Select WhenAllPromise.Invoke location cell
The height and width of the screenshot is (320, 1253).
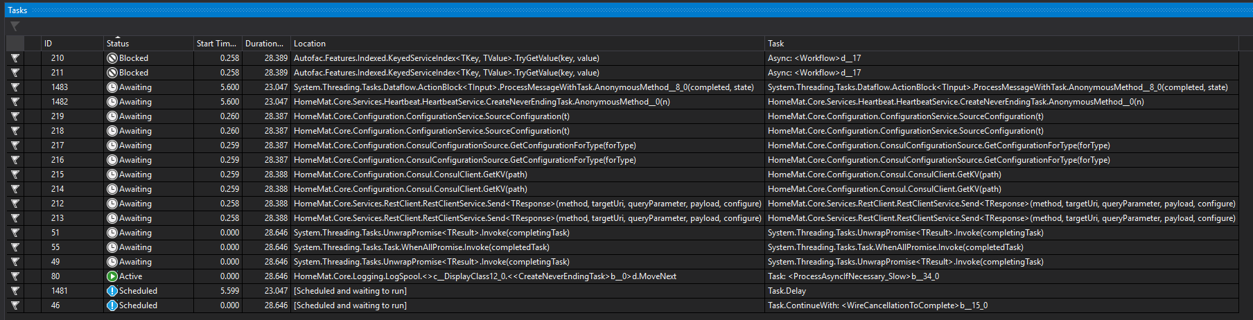[x=527, y=247]
